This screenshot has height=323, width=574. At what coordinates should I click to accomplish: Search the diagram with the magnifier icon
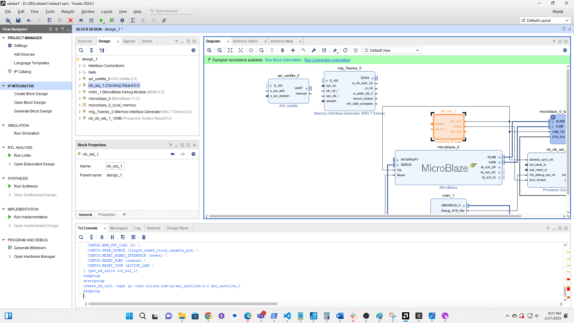coord(262,50)
